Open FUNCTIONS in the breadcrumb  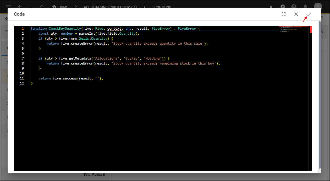click(162, 7)
